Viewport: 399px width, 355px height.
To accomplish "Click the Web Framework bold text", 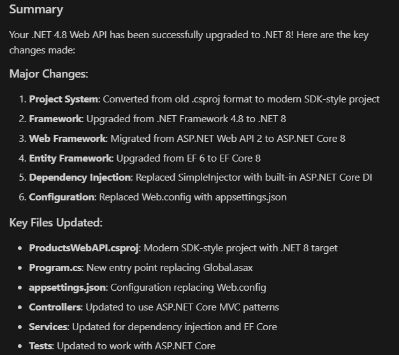I will tap(67, 139).
